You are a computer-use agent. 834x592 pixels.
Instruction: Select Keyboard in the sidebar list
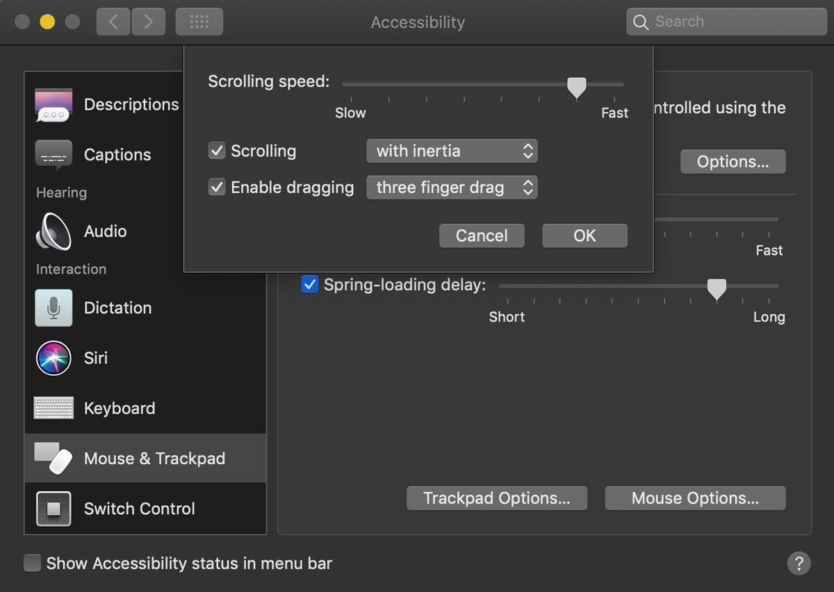145,408
